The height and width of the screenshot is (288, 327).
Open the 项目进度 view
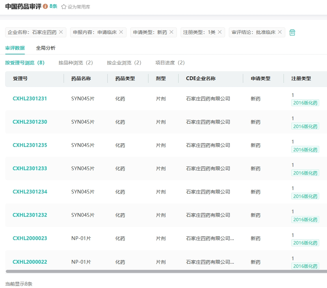tap(170, 63)
